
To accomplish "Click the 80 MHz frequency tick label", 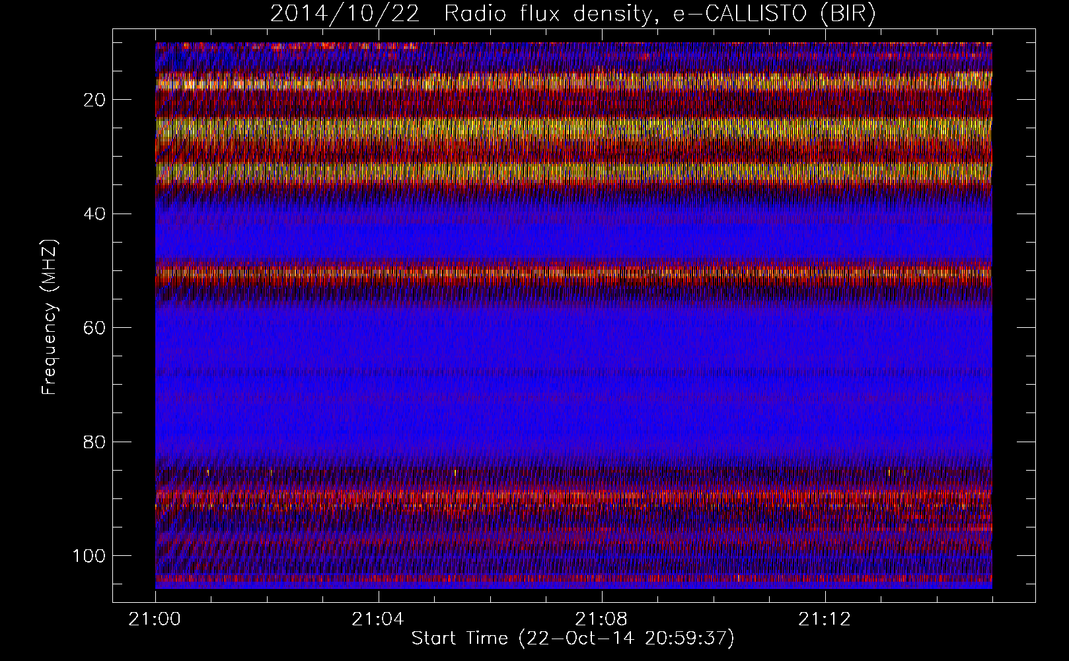I will point(94,442).
